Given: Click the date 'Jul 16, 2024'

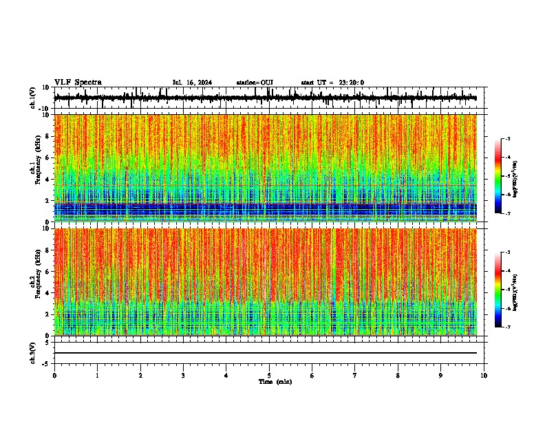Looking at the screenshot, I should click(x=192, y=83).
